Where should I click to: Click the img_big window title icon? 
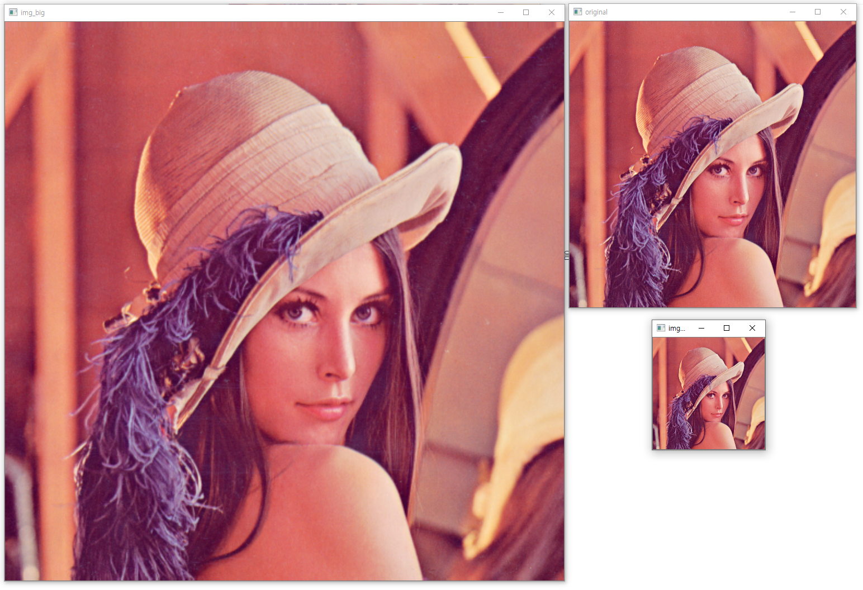13,12
